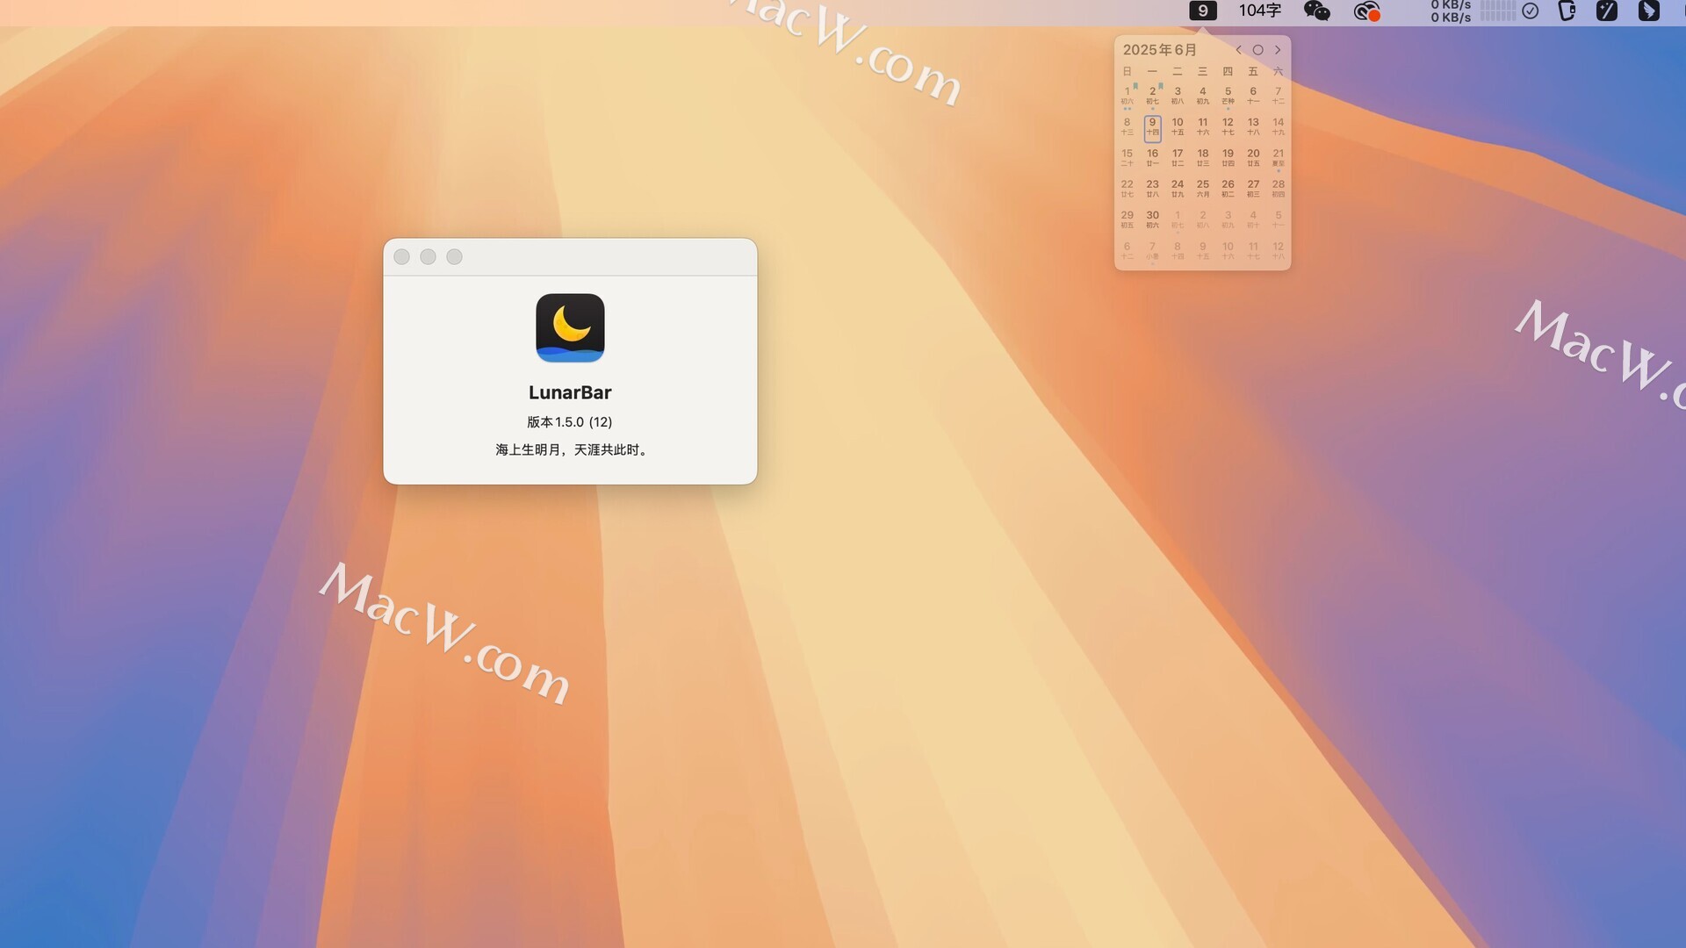Select date 23 廿八 in the calendar
The width and height of the screenshot is (1686, 948).
[1152, 189]
